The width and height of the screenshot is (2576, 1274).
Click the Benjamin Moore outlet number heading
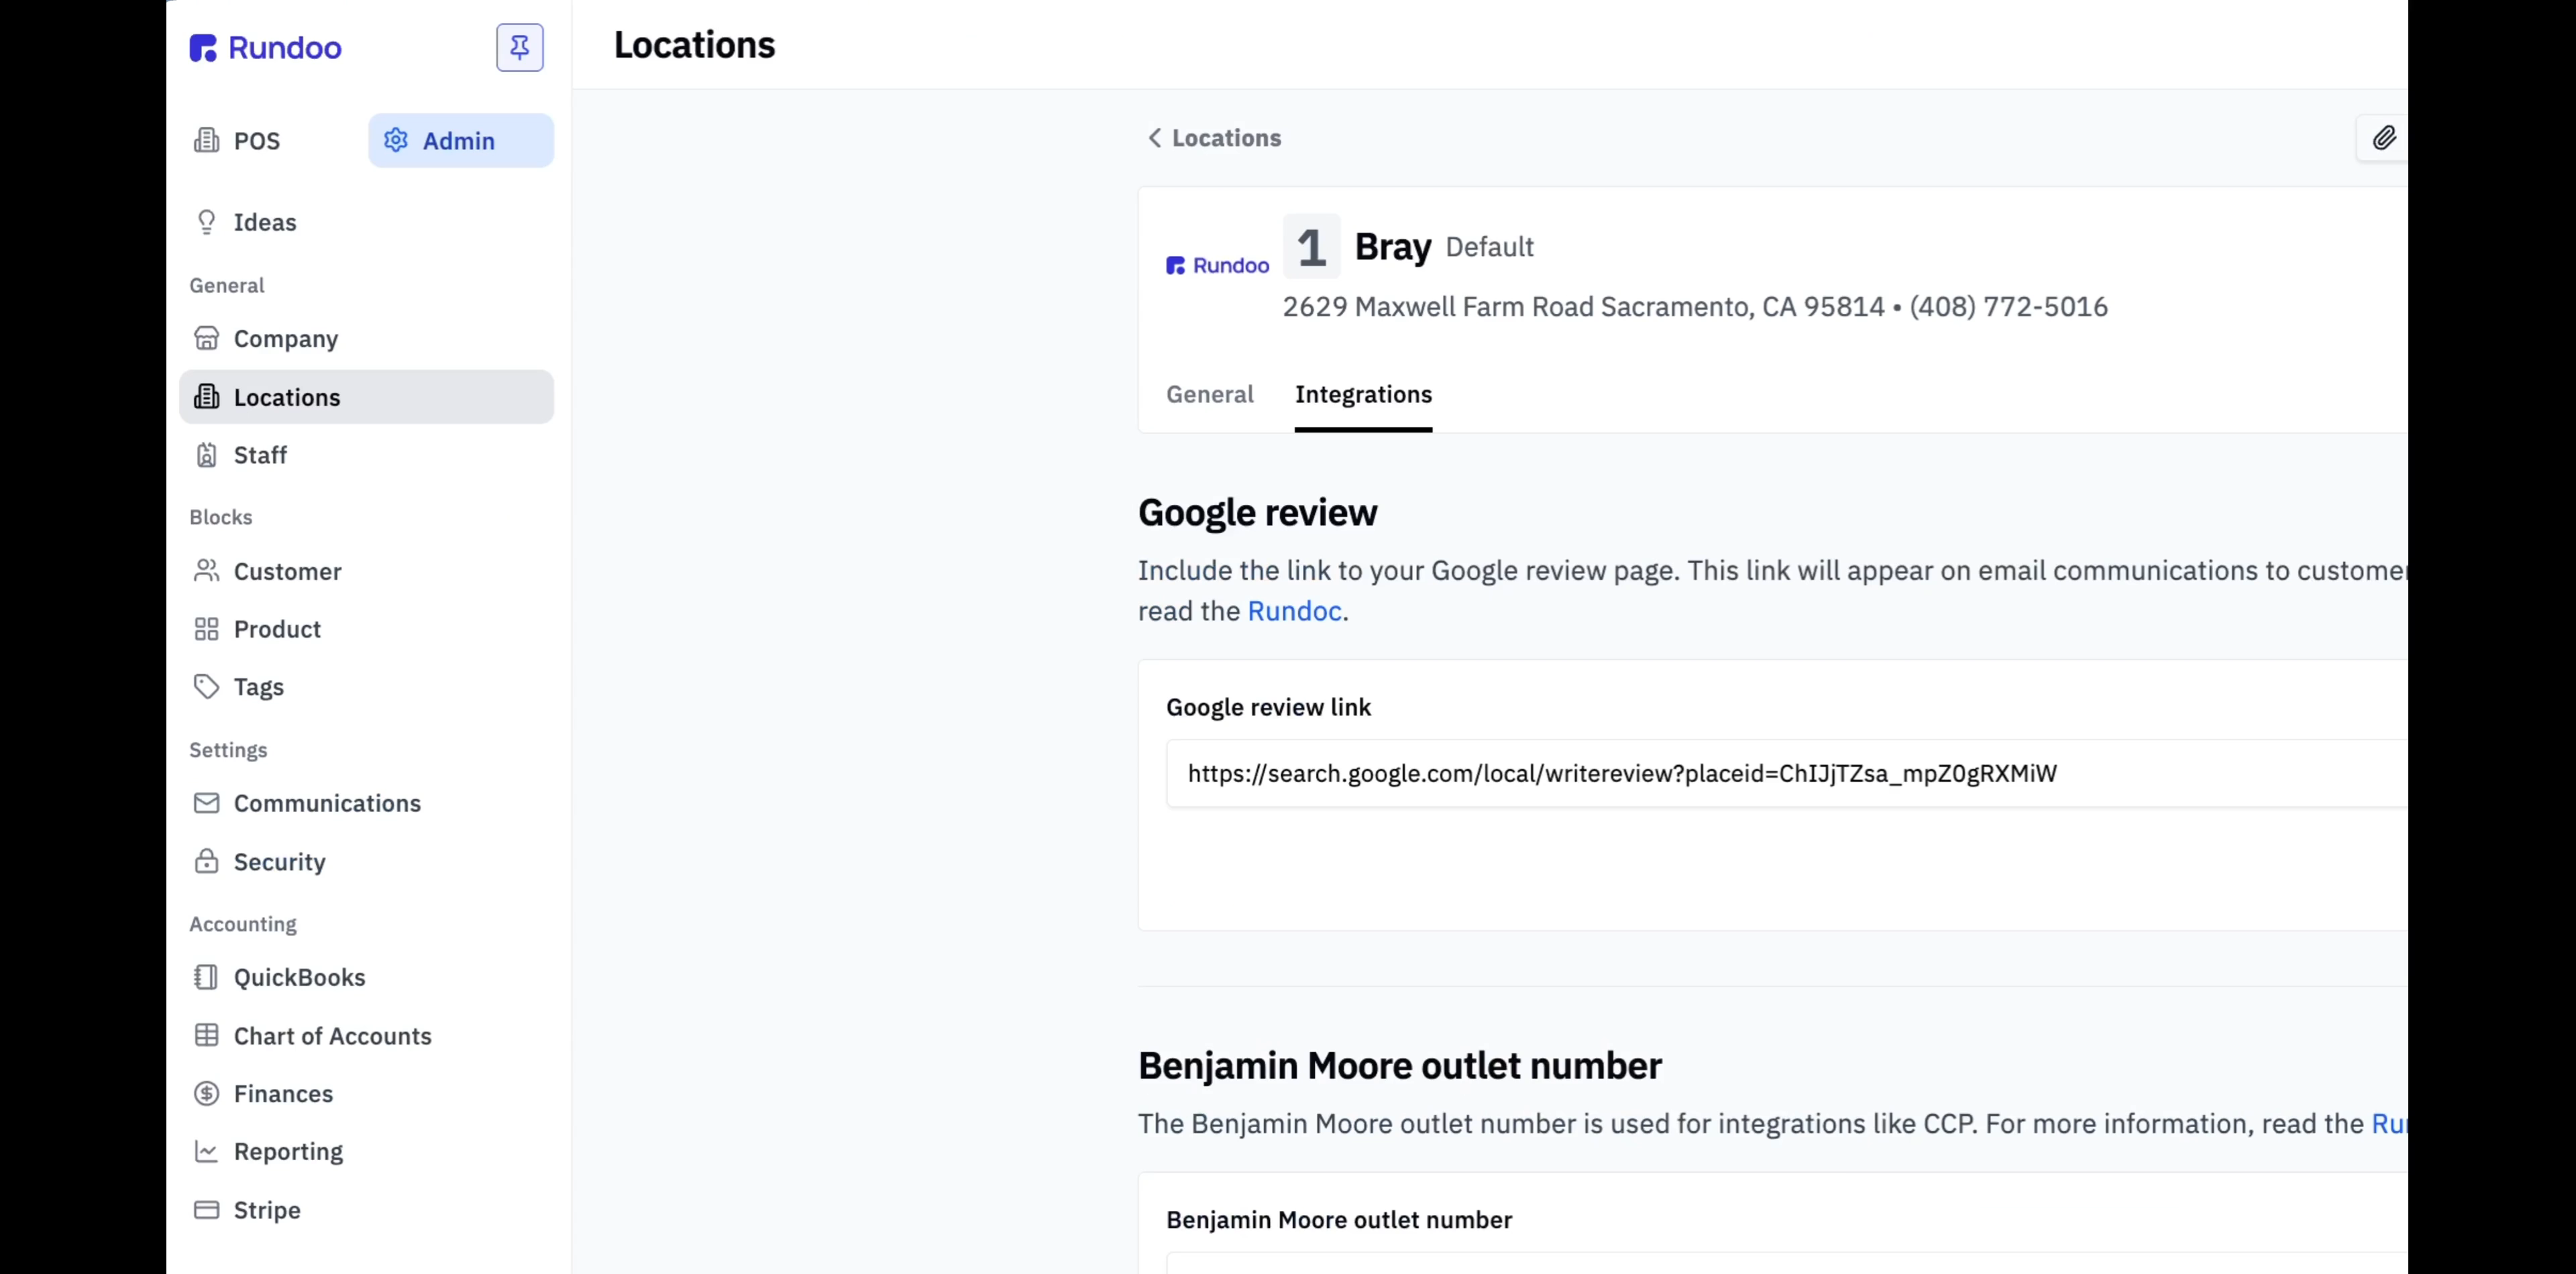(1399, 1065)
